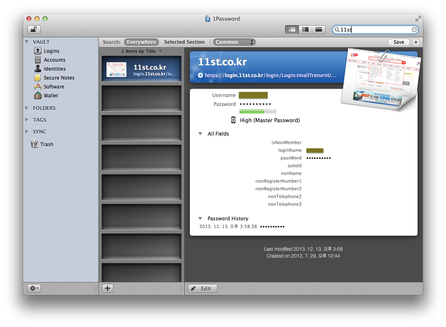Expand the TAGS section
The width and height of the screenshot is (446, 327).
27,120
